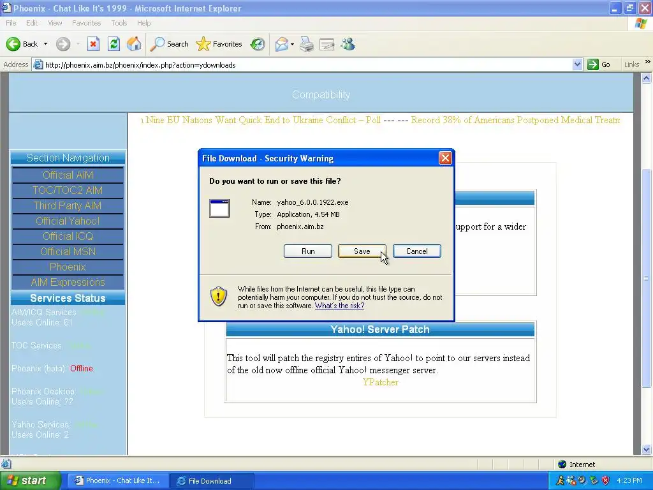Open the address bar dropdown list
This screenshot has height=490, width=653.
pyautogui.click(x=577, y=64)
